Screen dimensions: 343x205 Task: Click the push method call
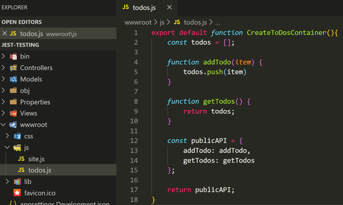(215, 72)
